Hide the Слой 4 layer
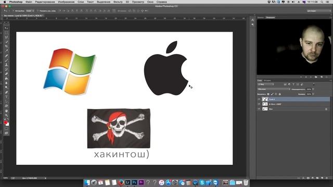Screen dimensions: 333x187 click(259, 99)
